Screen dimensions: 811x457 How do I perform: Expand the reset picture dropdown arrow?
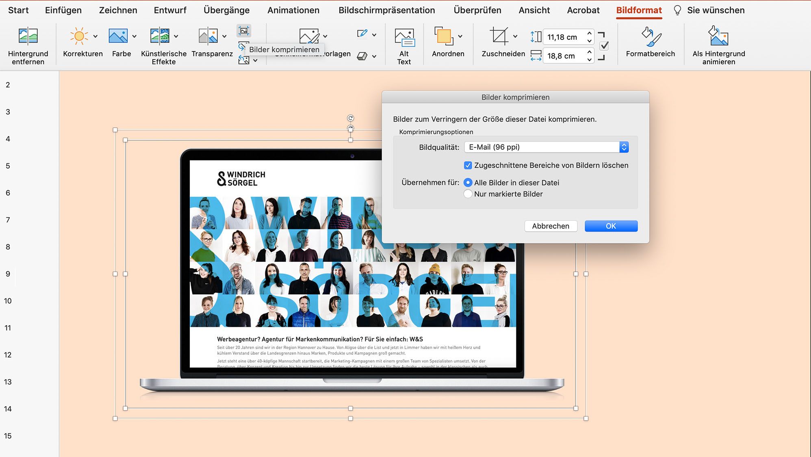[255, 60]
